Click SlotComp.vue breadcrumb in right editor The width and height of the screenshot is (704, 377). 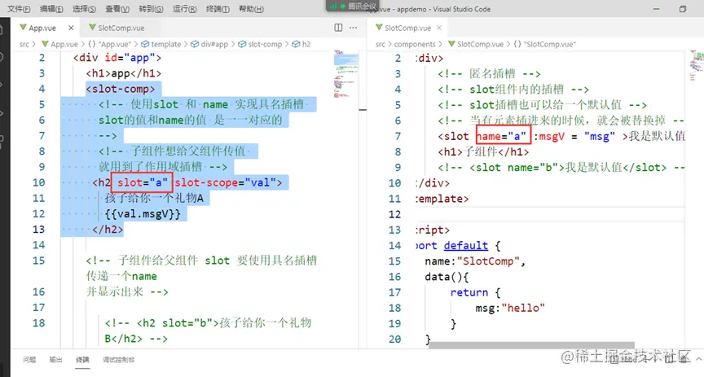click(481, 44)
